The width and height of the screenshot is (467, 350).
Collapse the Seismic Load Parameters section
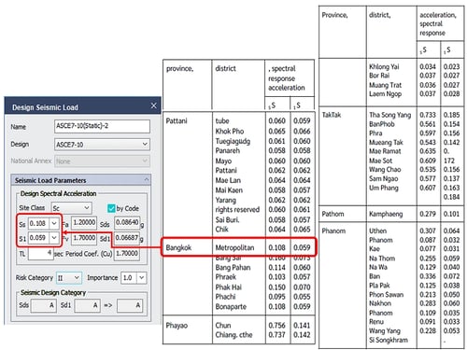point(147,180)
